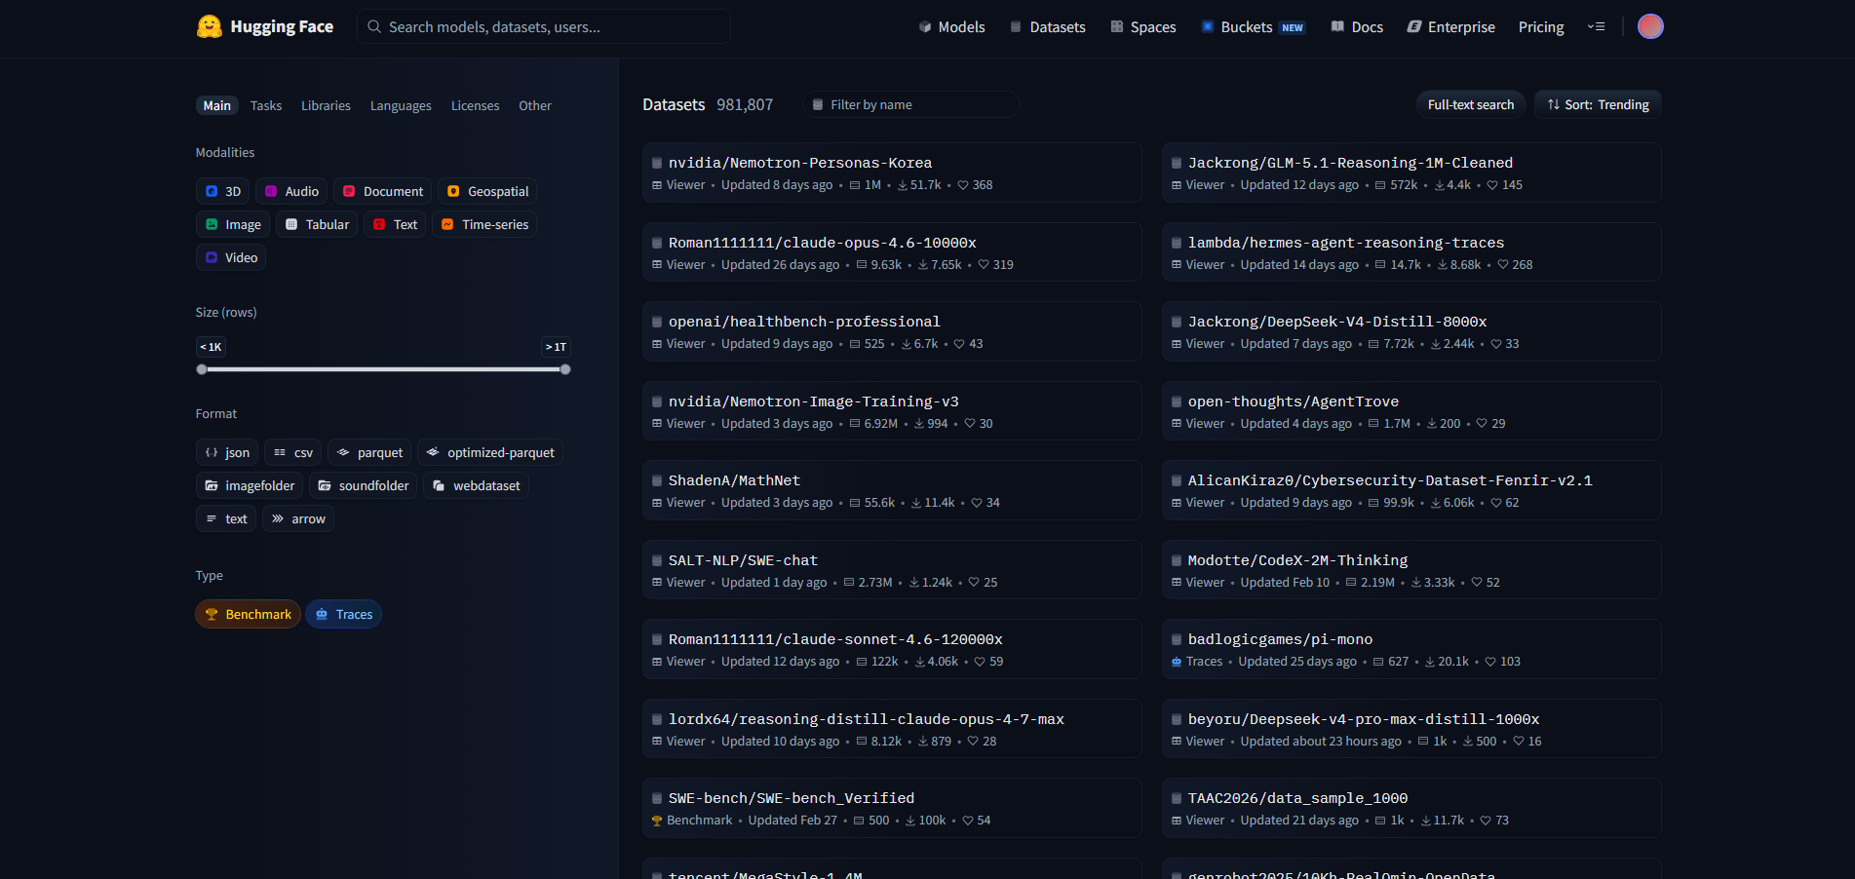Viewport: 1855px width, 879px height.
Task: Select the csv format filter
Action: [293, 452]
